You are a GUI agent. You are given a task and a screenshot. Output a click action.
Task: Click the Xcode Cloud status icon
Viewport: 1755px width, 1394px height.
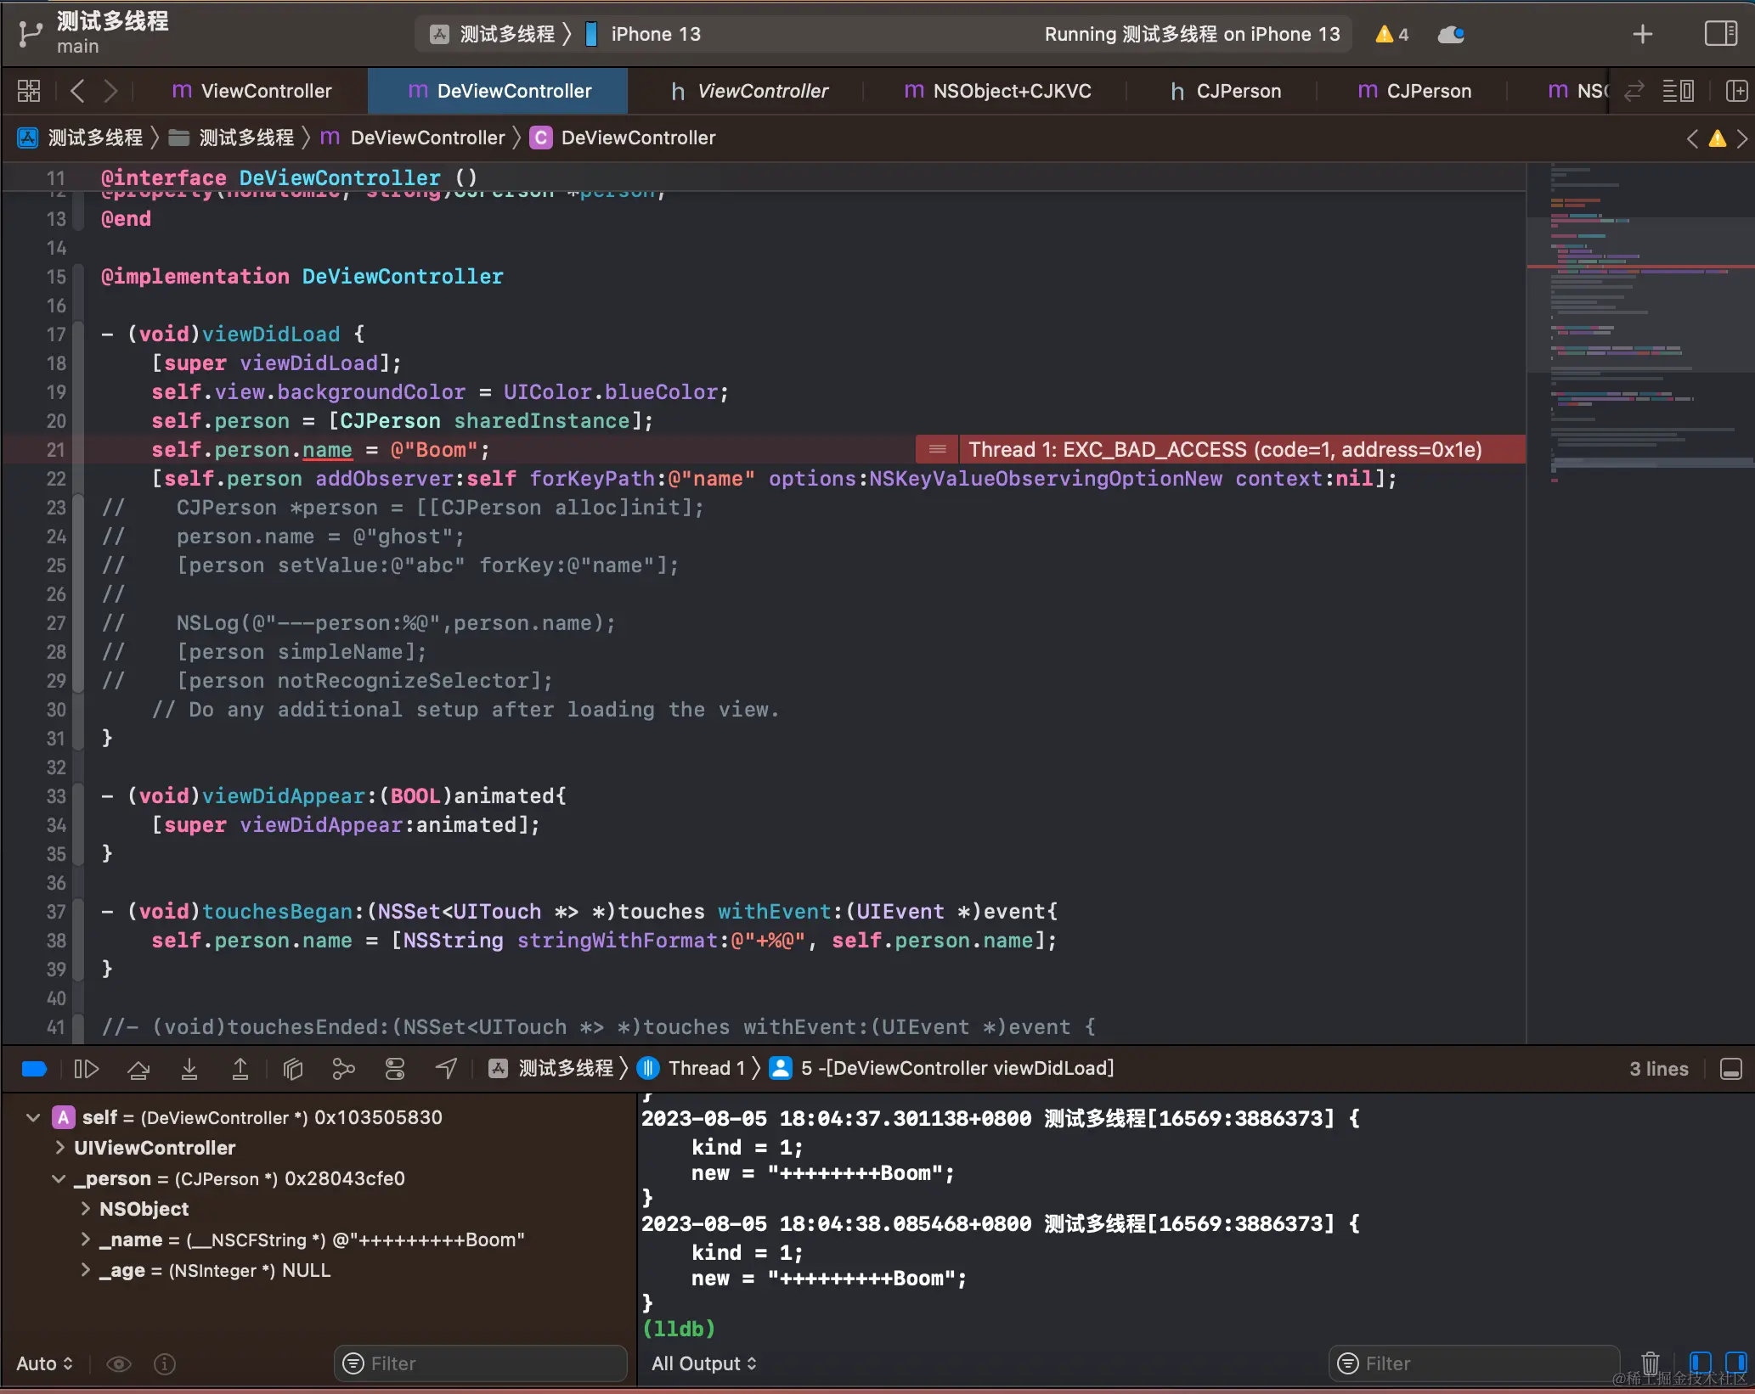coord(1451,34)
